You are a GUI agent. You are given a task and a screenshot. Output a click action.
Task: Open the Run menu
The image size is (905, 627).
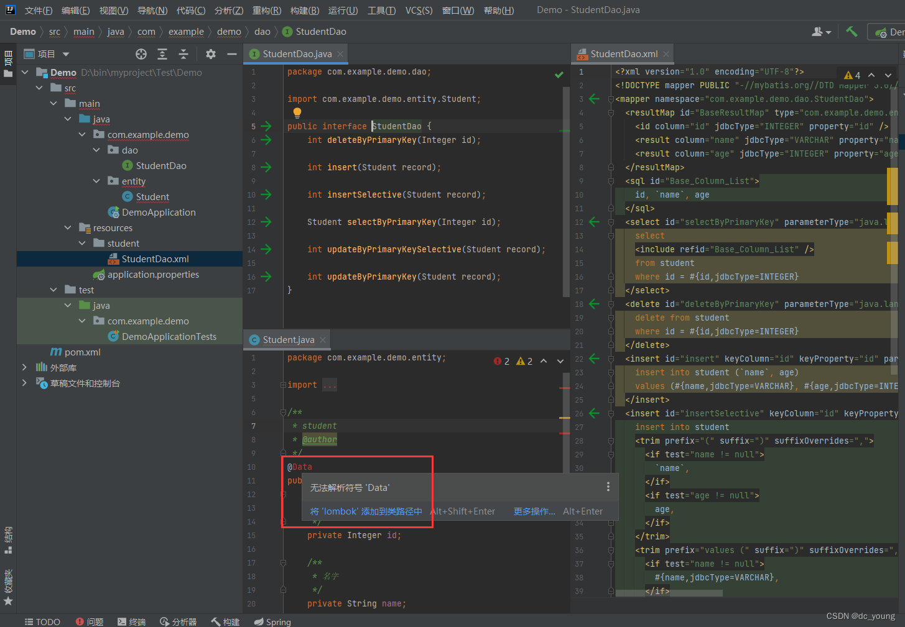pyautogui.click(x=343, y=11)
